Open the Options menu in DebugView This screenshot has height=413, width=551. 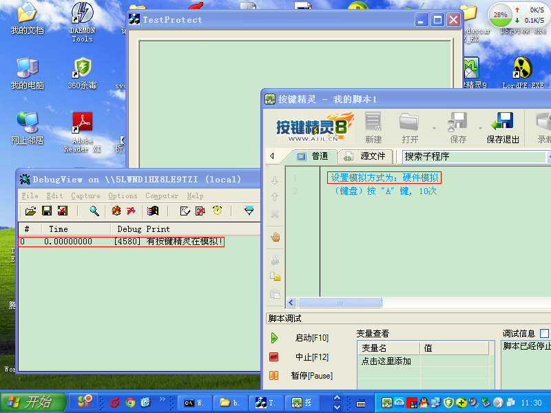pyautogui.click(x=123, y=196)
